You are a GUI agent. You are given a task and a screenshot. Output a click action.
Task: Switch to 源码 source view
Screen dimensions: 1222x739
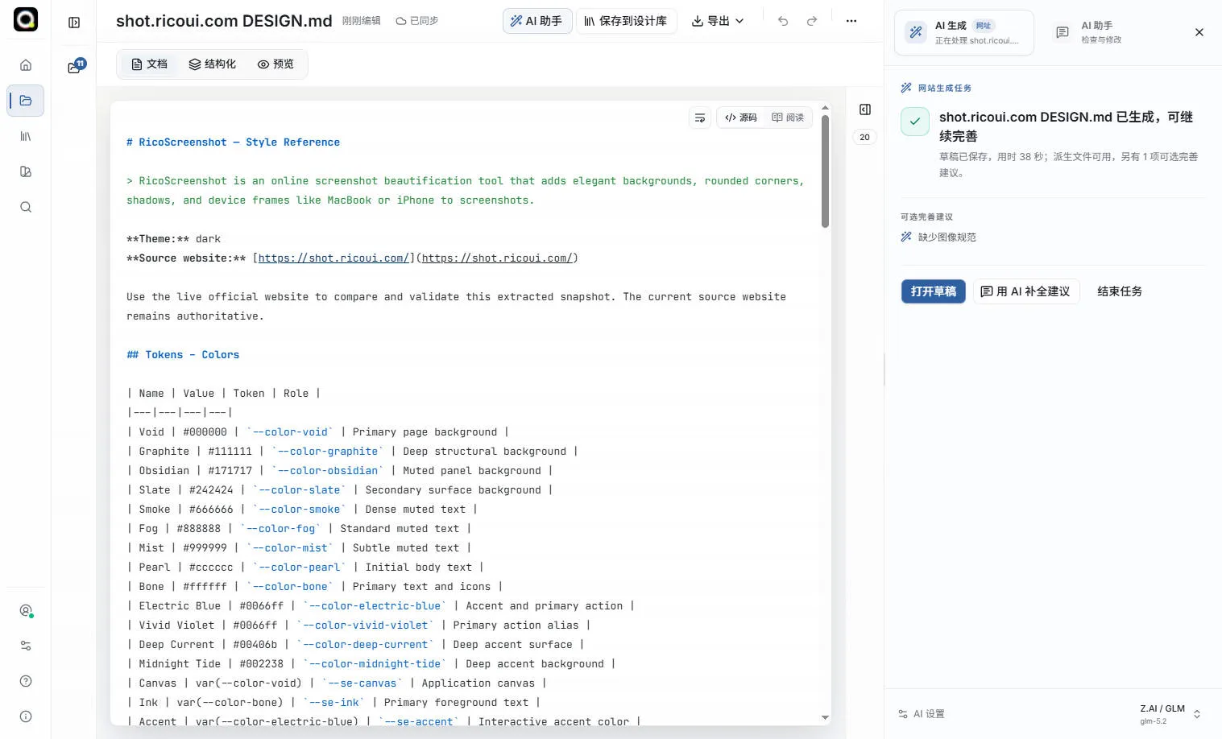741,118
